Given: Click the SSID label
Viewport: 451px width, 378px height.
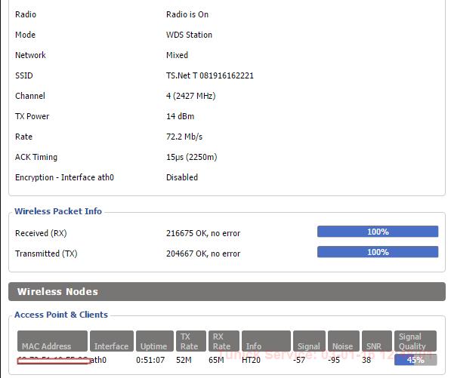Looking at the screenshot, I should click(24, 75).
